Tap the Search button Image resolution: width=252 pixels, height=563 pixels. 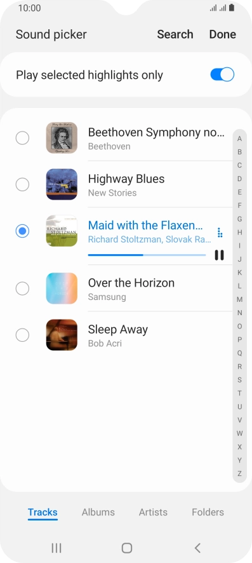[175, 34]
